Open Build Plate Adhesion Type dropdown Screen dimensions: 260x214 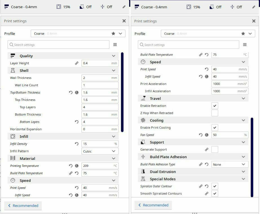click(x=230, y=164)
